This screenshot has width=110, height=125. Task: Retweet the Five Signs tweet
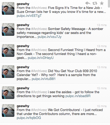click(x=95, y=3)
